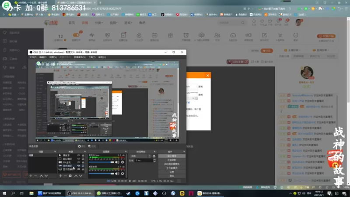
Task: Open OBS Settings (设置) from the Controls panel
Action: [x=171, y=172]
